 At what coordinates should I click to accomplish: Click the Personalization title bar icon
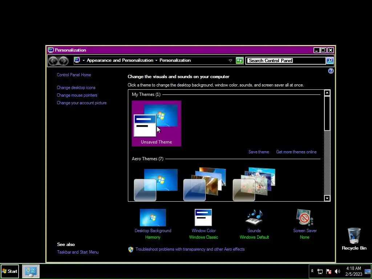(50, 50)
